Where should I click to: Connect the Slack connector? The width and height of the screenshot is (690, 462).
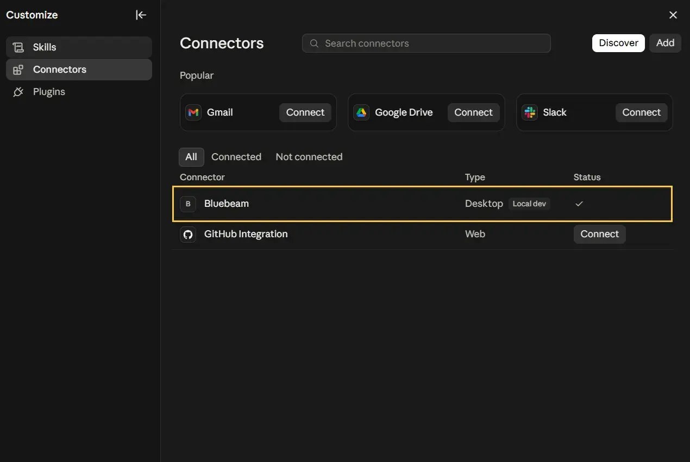tap(642, 112)
